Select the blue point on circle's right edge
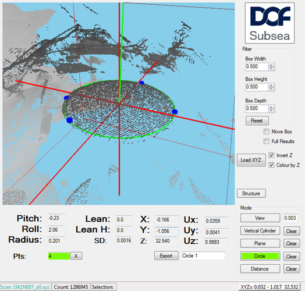The image size is (305, 291). pos(175,112)
